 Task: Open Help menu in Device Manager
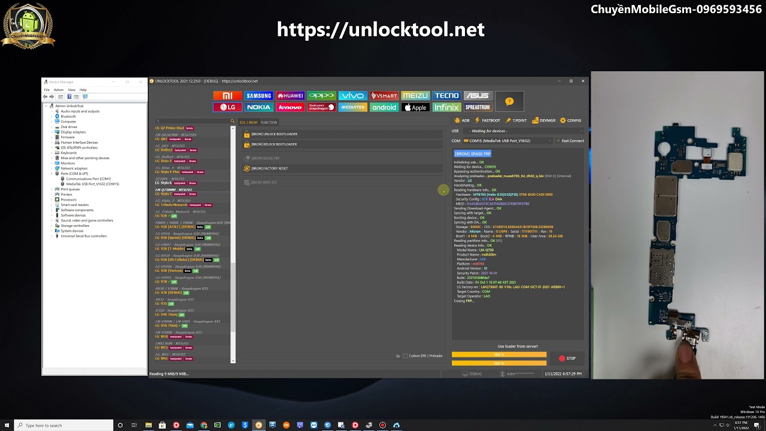pos(83,90)
